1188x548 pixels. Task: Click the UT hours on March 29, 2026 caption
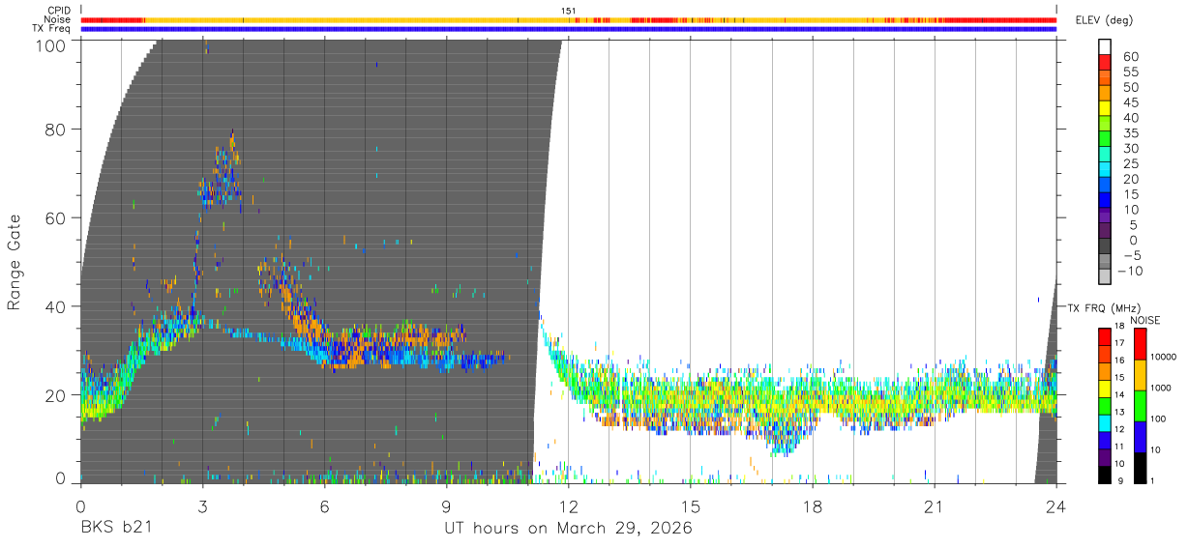[x=568, y=529]
